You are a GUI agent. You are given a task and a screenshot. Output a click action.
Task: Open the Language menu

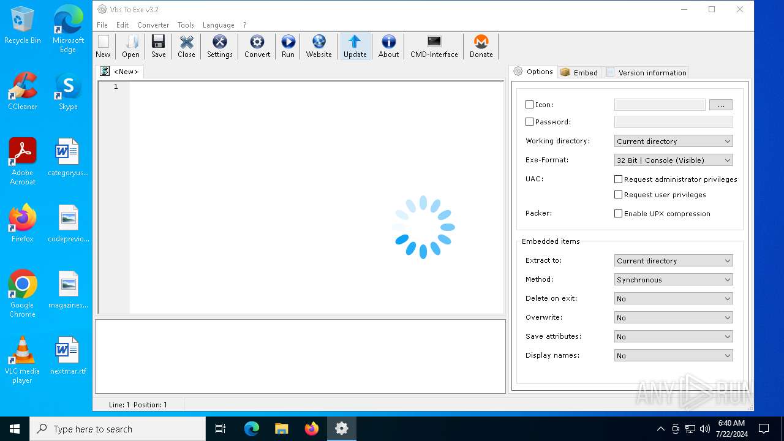point(219,25)
